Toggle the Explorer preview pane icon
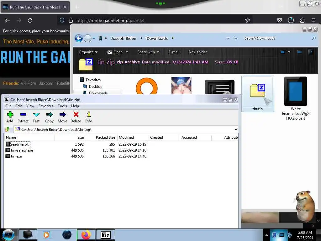321x241 pixels. (x=299, y=52)
